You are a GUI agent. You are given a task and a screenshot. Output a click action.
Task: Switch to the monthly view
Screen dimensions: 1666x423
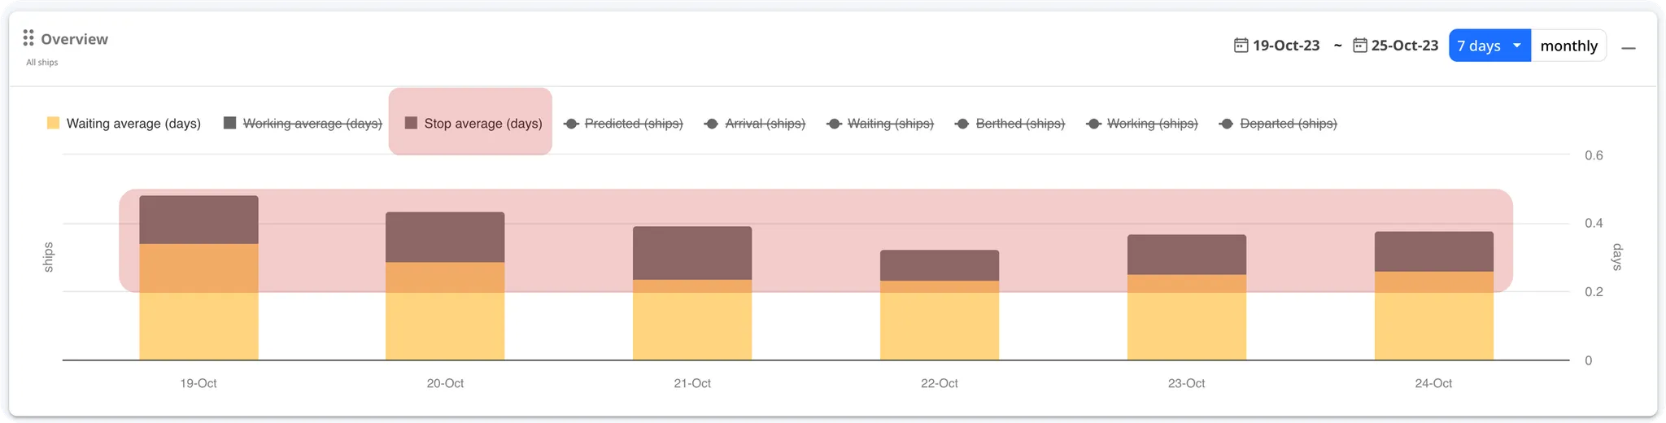click(1568, 46)
